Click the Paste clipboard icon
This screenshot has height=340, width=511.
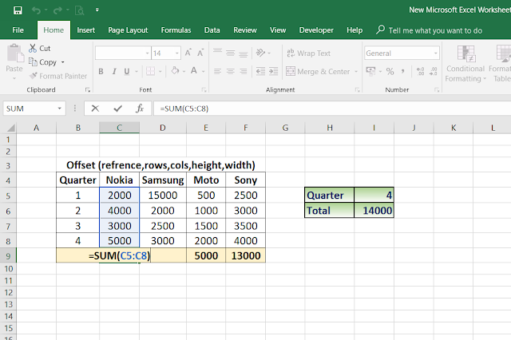tap(14, 53)
